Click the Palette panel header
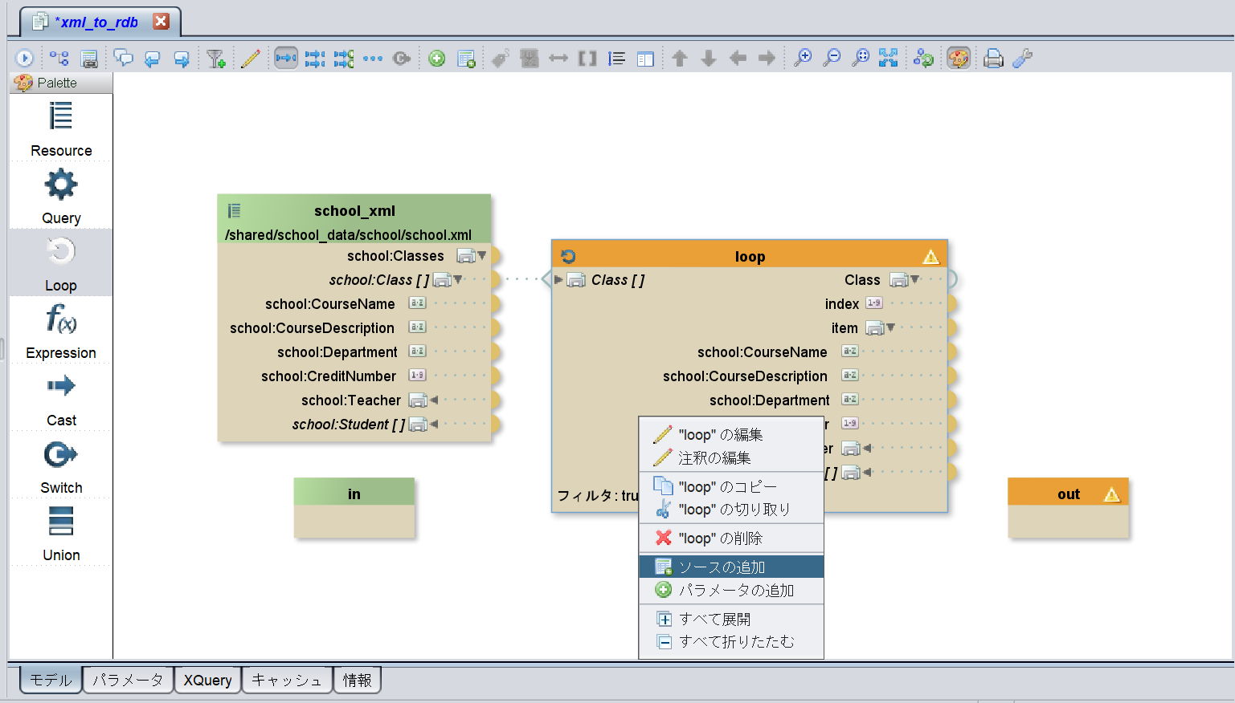 [x=61, y=83]
